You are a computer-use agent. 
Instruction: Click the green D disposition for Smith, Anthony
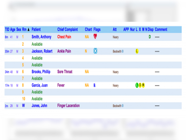coord(150,37)
